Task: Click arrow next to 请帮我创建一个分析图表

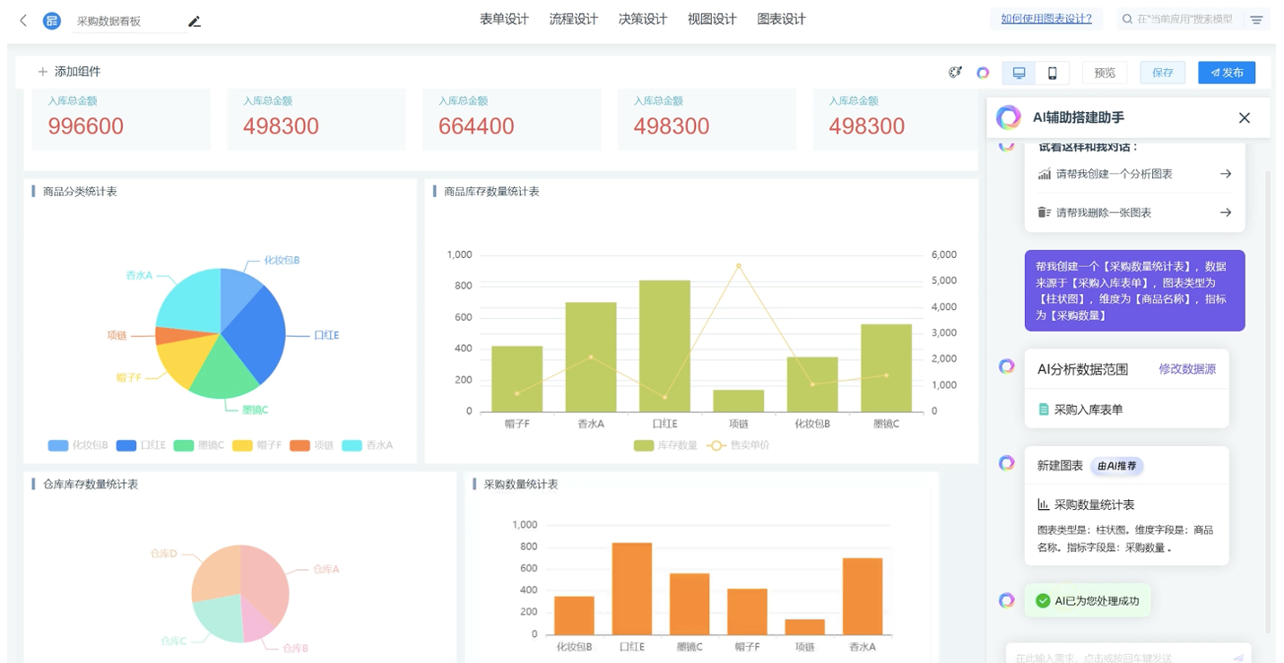Action: [1225, 174]
